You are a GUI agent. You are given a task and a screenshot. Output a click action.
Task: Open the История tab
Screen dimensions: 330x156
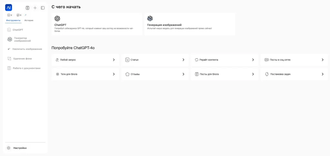tap(29, 20)
